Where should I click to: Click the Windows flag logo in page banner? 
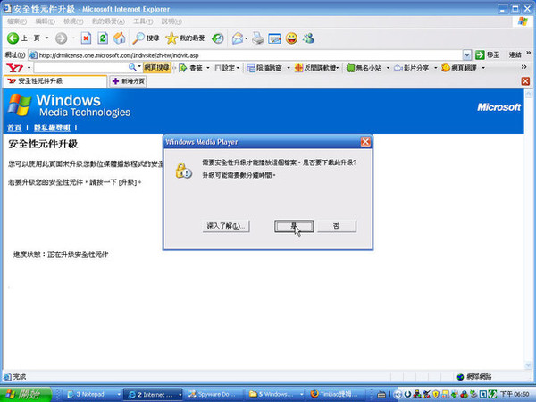pyautogui.click(x=20, y=105)
